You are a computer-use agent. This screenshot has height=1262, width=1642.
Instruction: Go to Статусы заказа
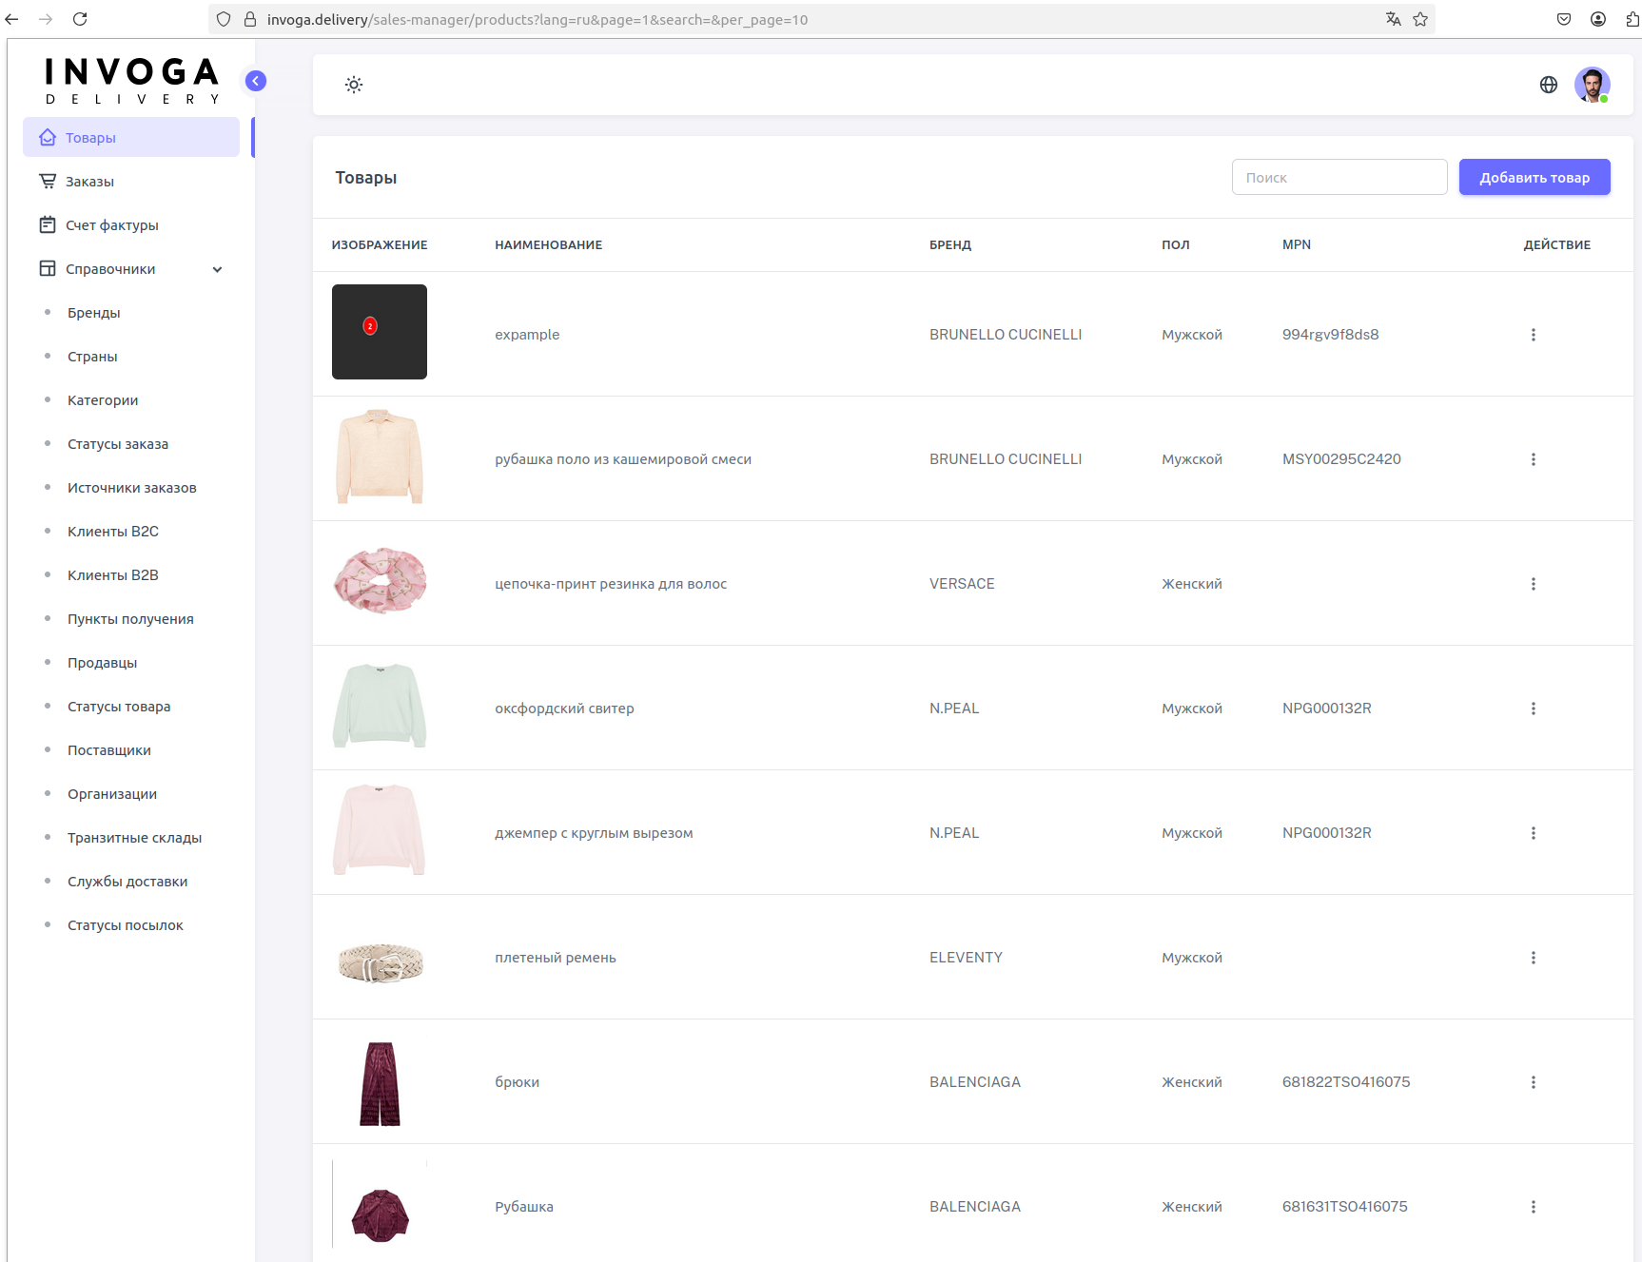pos(118,444)
